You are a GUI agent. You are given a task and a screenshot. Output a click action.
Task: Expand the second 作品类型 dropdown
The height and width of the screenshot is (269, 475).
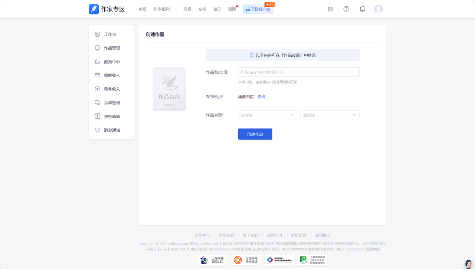click(330, 115)
